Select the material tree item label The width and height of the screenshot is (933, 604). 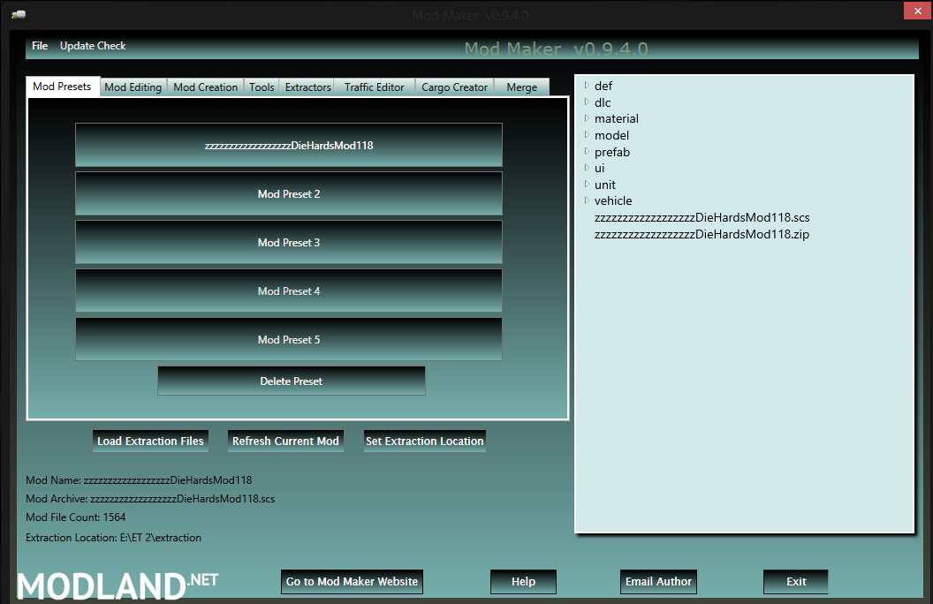(x=617, y=119)
